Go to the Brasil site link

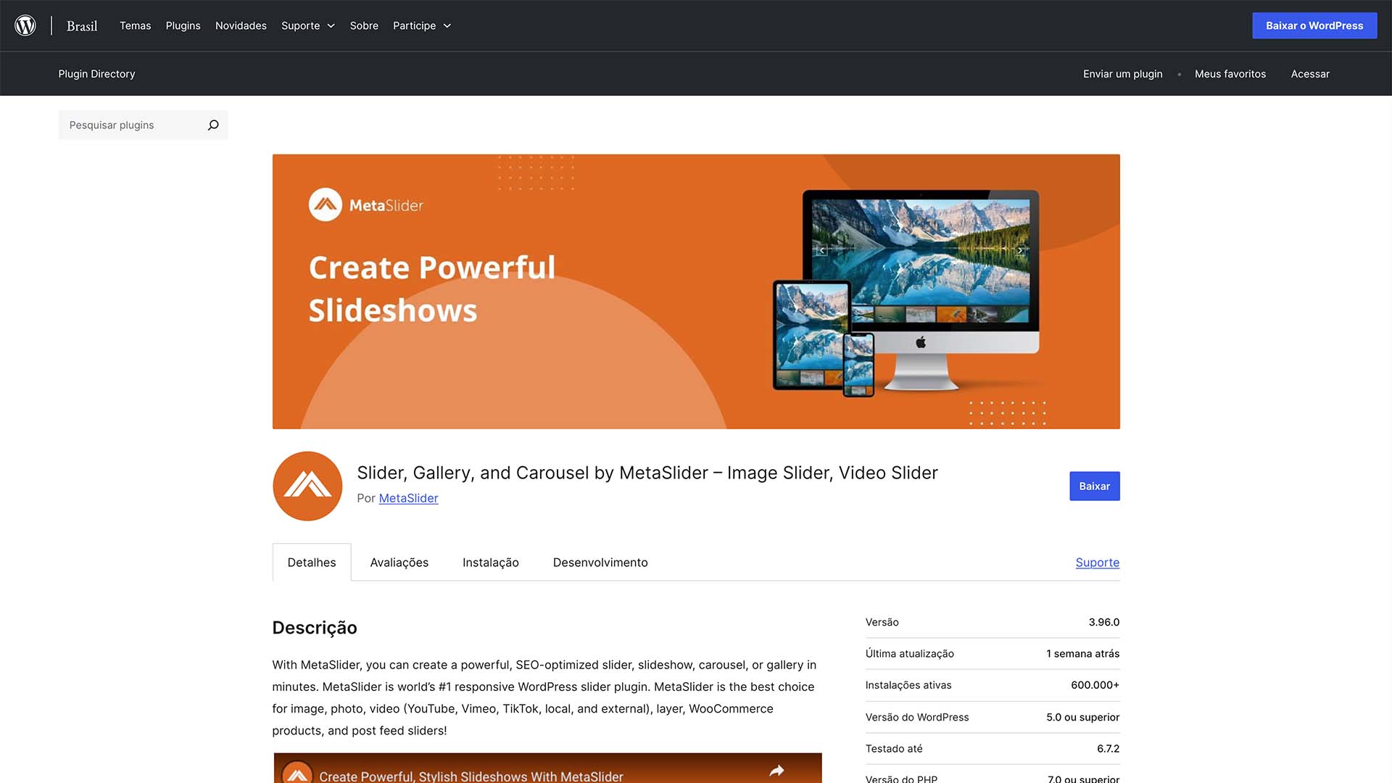(x=82, y=25)
